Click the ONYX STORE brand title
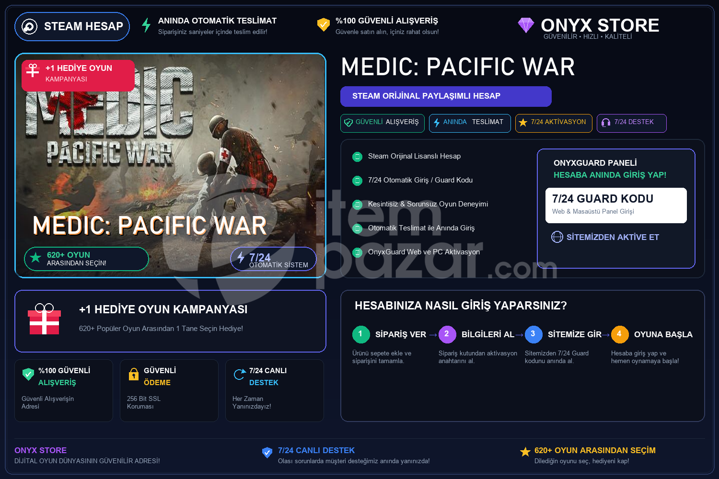Screen dimensions: 719x479 pos(600,25)
